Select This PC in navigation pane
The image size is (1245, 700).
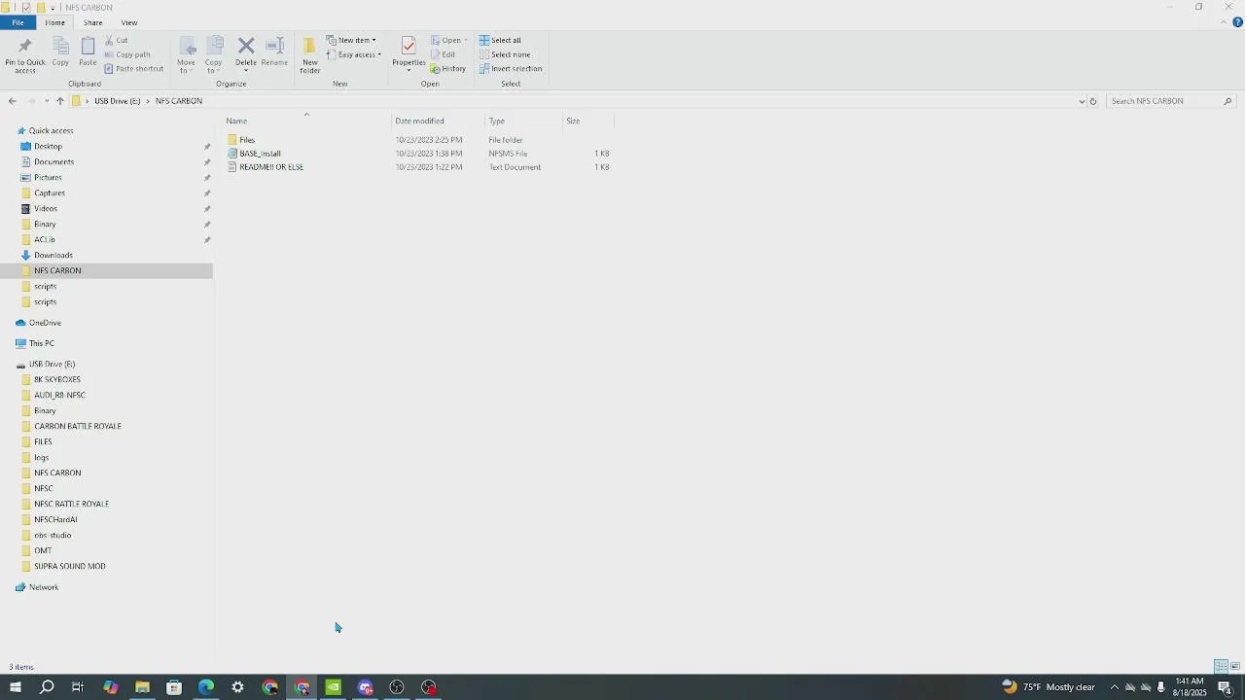(42, 343)
